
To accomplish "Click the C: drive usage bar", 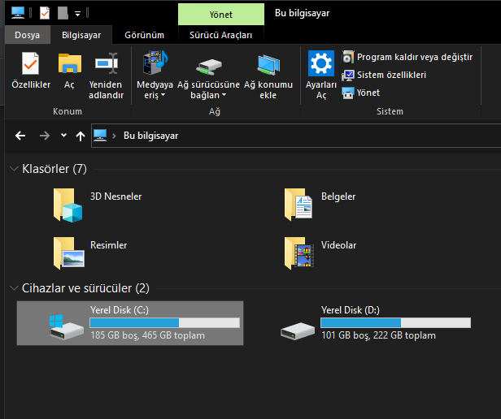I will pos(165,322).
